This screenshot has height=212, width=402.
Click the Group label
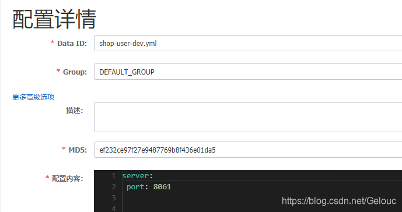pos(75,72)
